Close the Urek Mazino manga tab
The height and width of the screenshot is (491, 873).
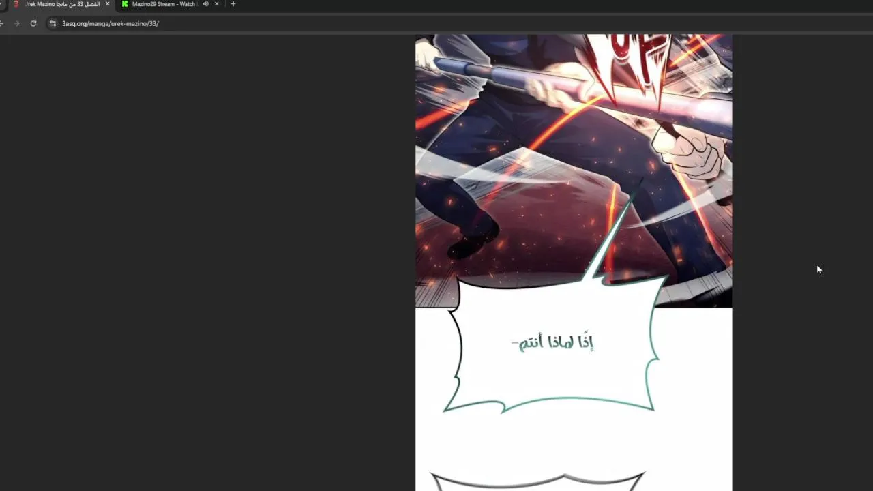pos(107,4)
